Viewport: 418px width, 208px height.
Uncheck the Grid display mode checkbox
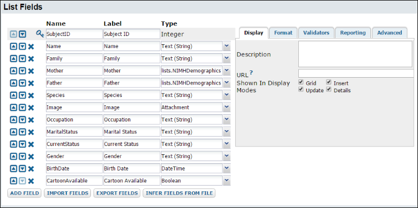tap(301, 82)
